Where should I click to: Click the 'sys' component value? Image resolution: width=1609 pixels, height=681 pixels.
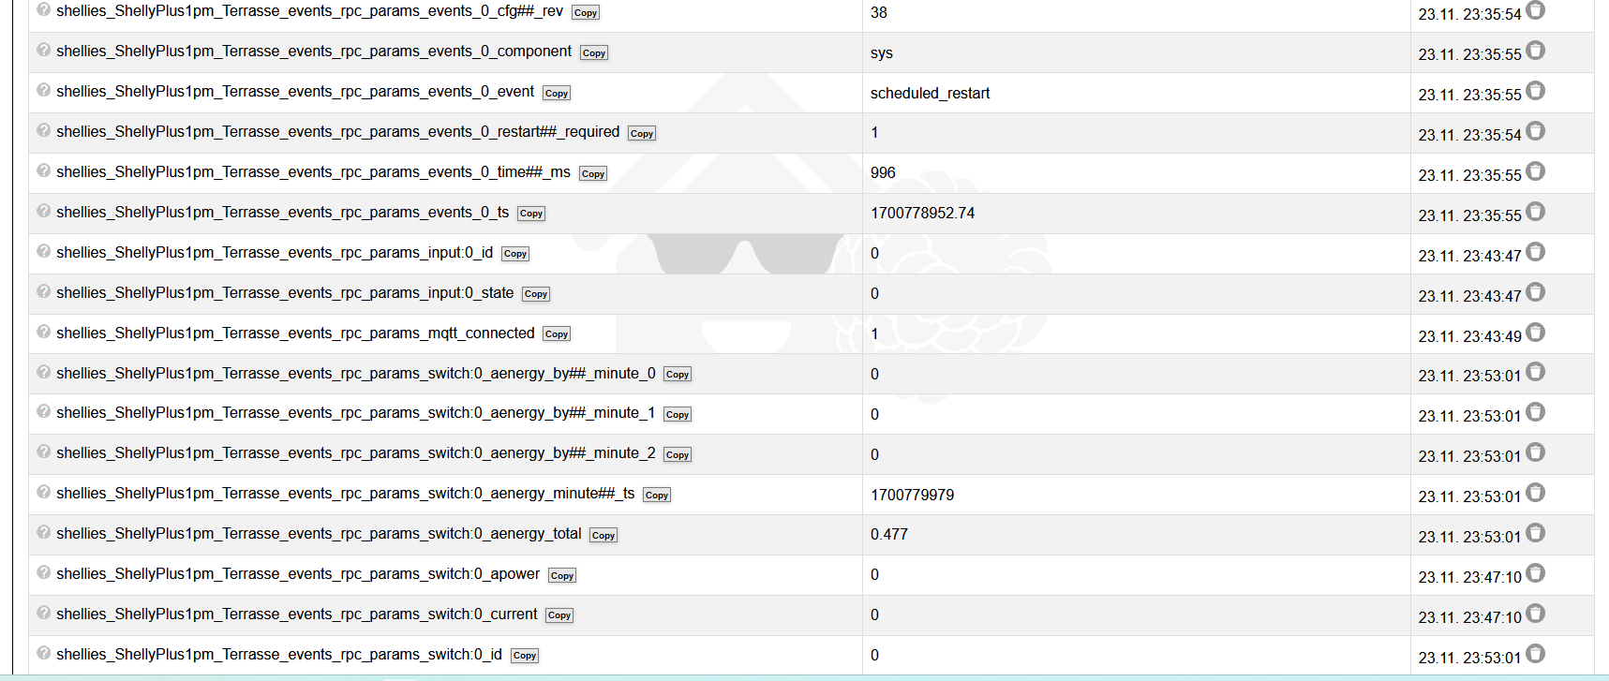[882, 53]
